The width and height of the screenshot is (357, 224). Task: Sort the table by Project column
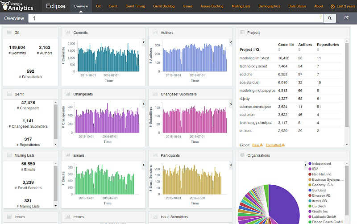pos(254,50)
